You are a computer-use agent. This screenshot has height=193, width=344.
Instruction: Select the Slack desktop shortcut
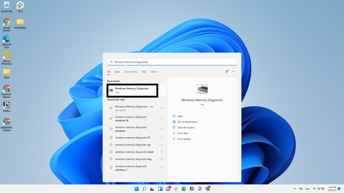[20, 6]
